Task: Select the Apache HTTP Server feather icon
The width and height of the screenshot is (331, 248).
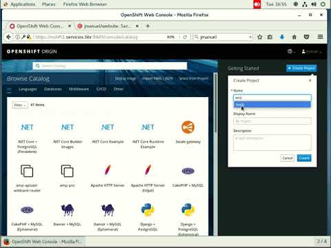Action: (108, 170)
